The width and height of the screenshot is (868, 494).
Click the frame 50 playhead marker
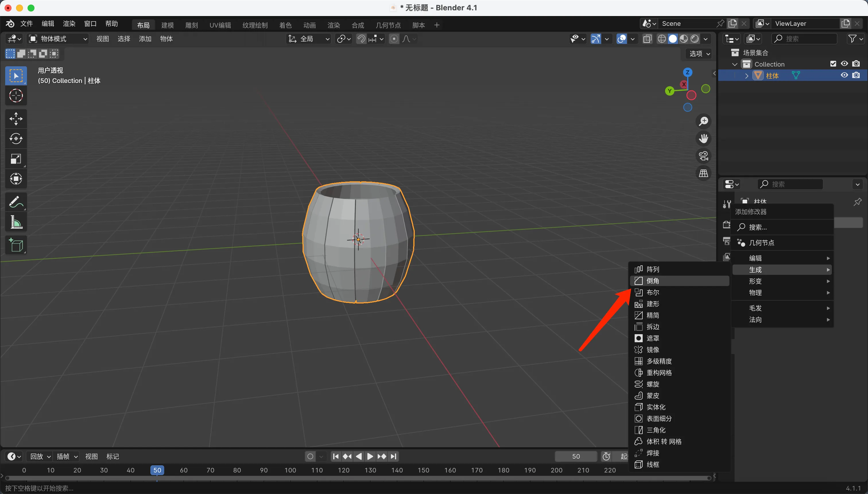tap(157, 470)
